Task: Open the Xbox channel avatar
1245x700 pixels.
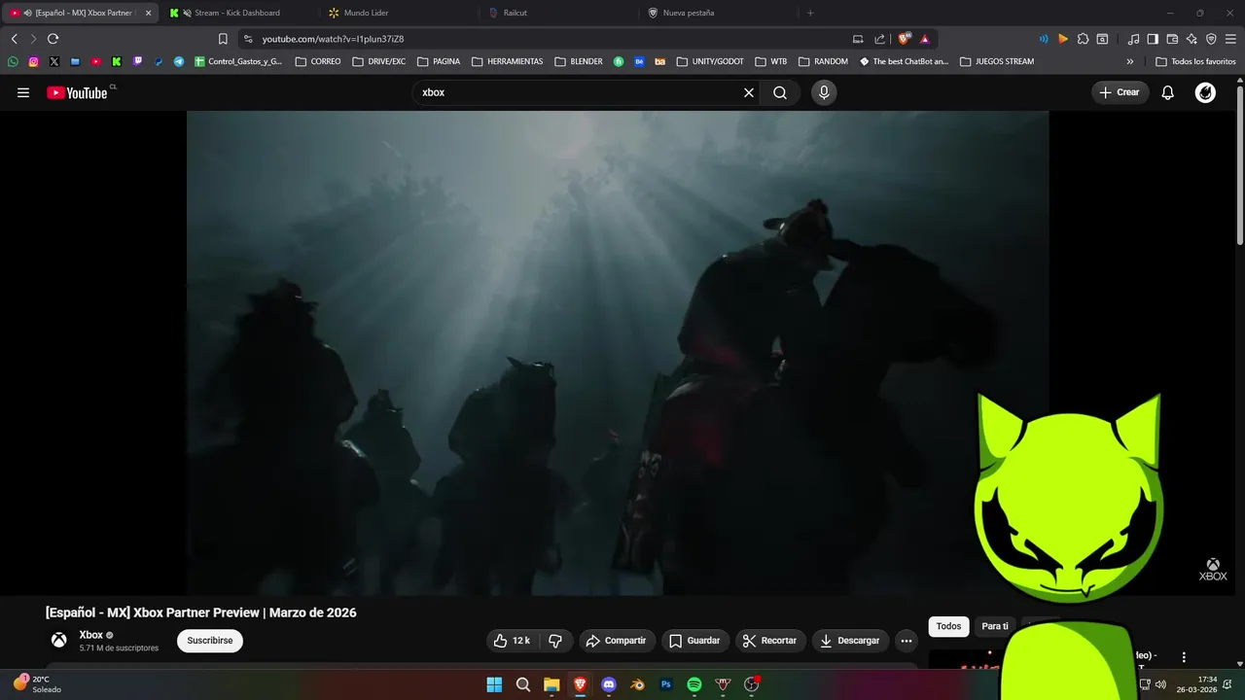Action: (59, 640)
